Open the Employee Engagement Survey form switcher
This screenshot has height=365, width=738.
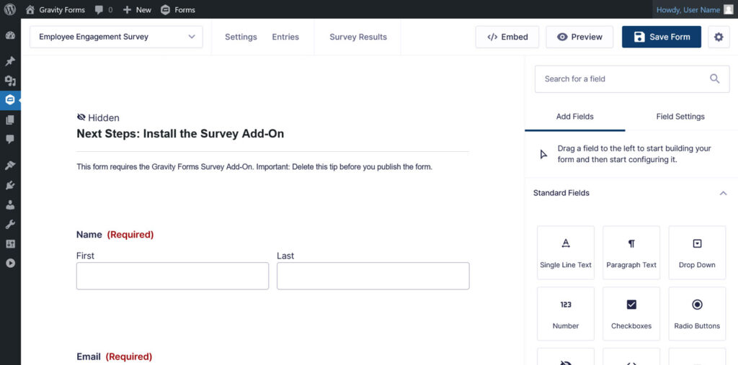coord(116,37)
